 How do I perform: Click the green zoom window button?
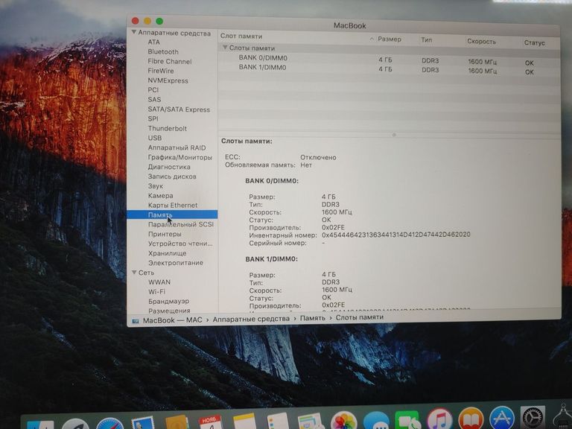pyautogui.click(x=159, y=21)
